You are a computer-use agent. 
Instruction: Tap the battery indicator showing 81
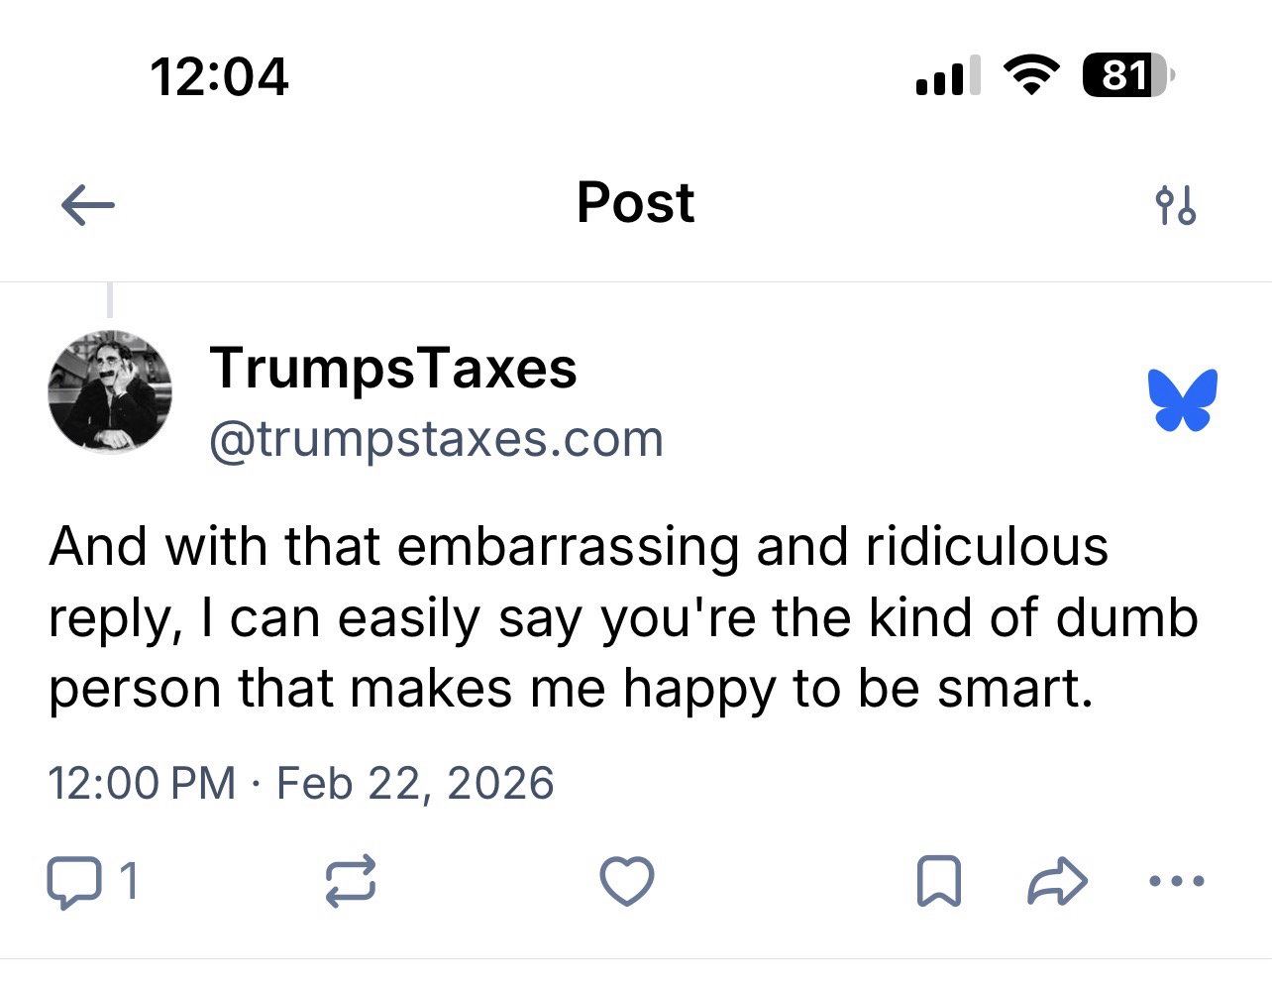pyautogui.click(x=1125, y=75)
